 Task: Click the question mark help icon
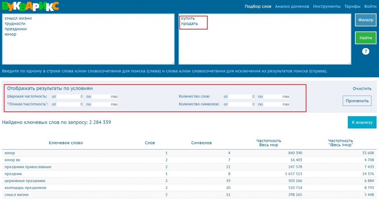pos(366,51)
